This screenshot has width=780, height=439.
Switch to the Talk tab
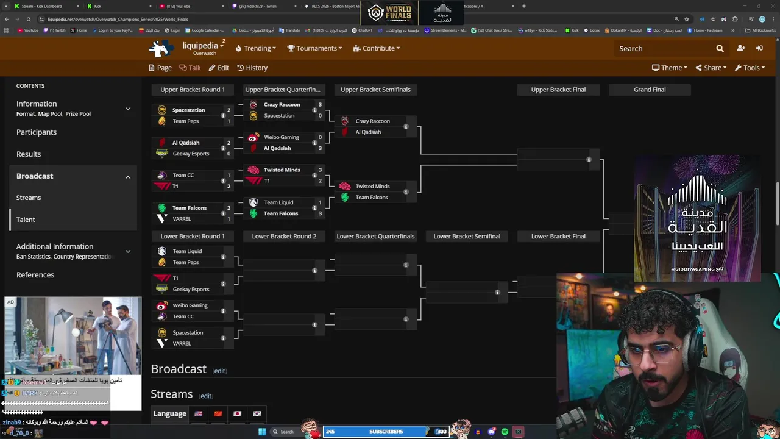click(190, 68)
